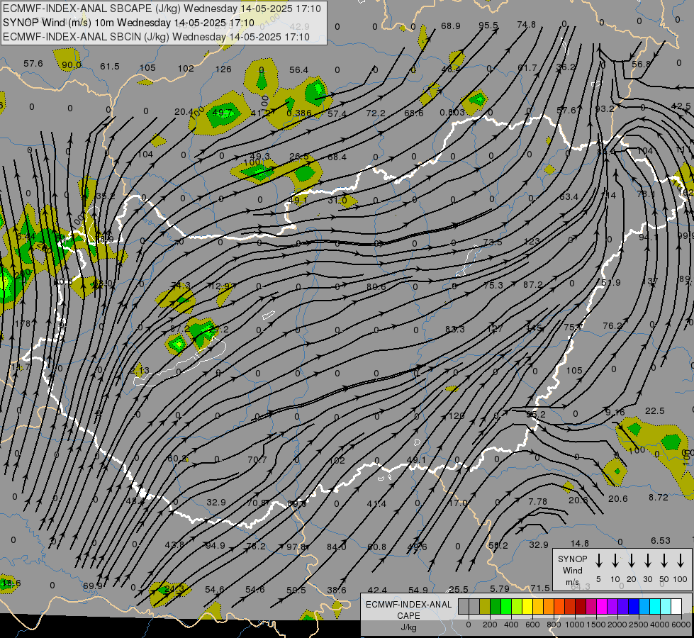Click the 90.0 value on the map
Screen dimensions: 694x638
(x=72, y=65)
